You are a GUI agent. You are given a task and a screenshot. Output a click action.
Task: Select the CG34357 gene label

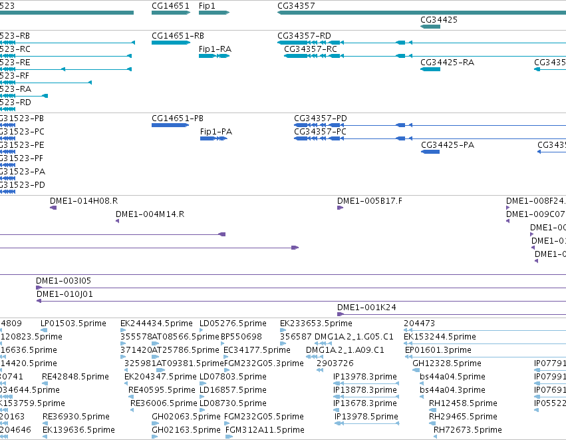[x=296, y=6]
